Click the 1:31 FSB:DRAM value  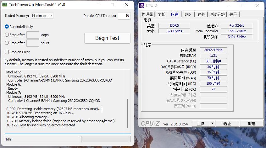tap(213, 55)
